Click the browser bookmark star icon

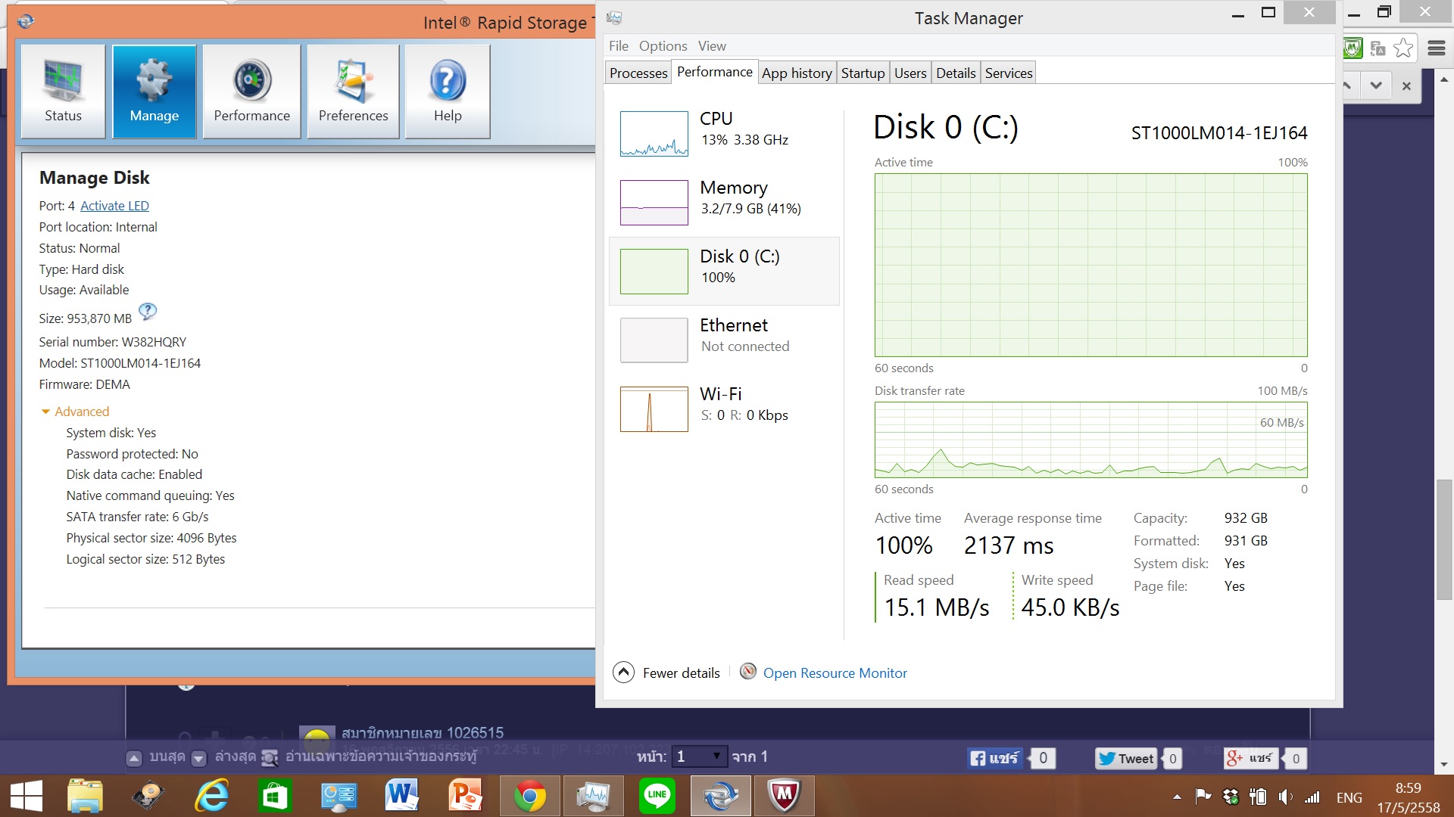1403,48
